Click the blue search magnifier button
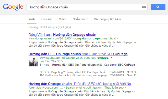Viewport: 168px width, 99px height. tap(158, 7)
